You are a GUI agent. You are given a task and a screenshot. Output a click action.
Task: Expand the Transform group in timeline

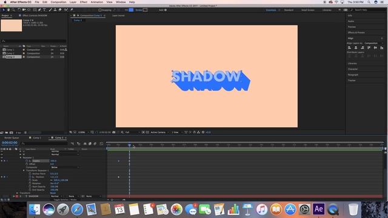(18, 193)
